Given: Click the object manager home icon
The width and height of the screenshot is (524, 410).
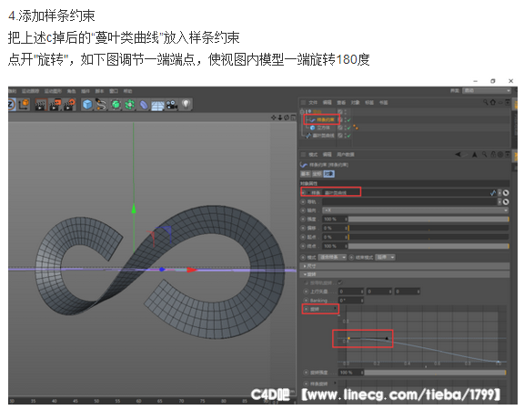Looking at the screenshot, I should click(493, 102).
